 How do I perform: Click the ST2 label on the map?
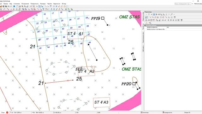(79, 69)
